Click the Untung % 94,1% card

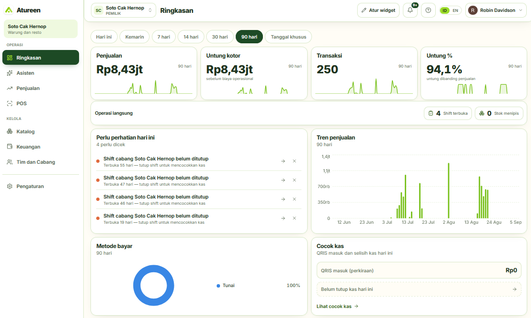474,73
